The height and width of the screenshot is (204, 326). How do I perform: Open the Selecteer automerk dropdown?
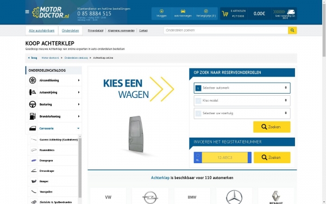click(x=242, y=88)
